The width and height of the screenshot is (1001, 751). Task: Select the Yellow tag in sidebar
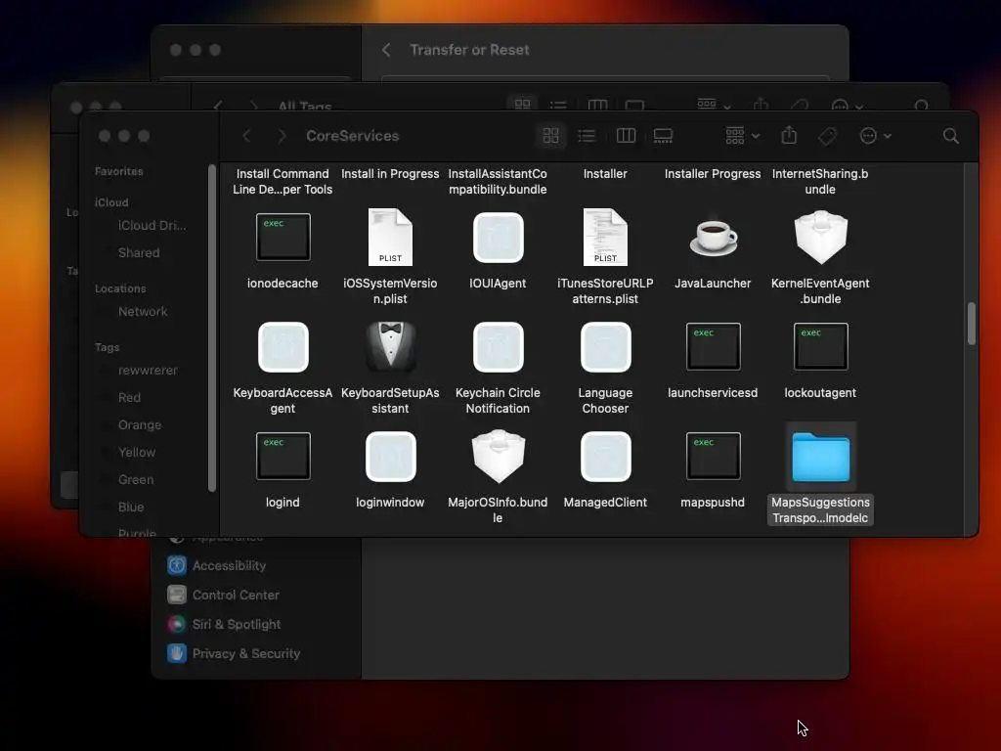tap(137, 452)
